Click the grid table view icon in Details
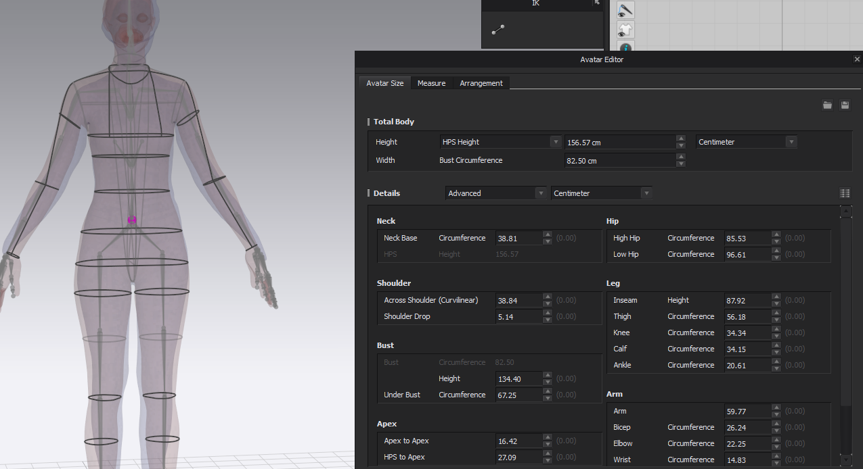 (x=845, y=193)
